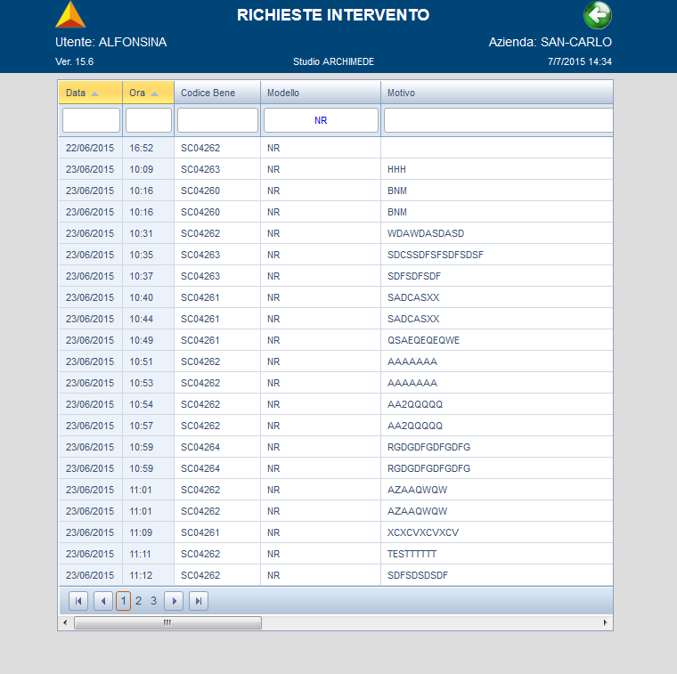677x674 pixels.
Task: Click the SDFSDSDSDF motivo cell
Action: click(496, 575)
